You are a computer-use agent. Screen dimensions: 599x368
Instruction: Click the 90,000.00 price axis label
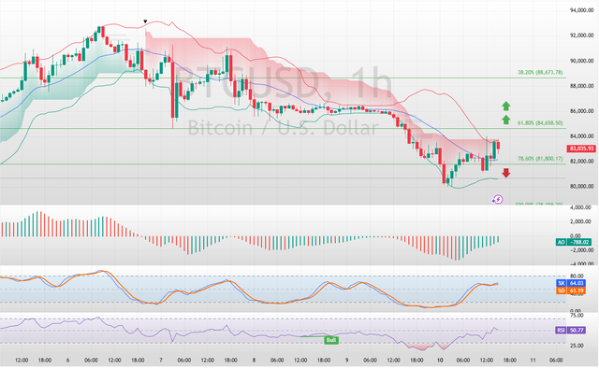pos(582,61)
